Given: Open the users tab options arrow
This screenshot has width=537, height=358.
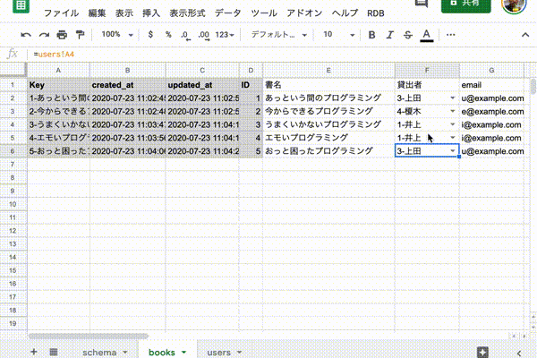Looking at the screenshot, I should click(239, 352).
